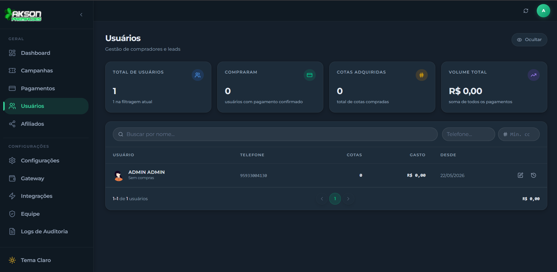Open the user avatar menu labeled A
This screenshot has width=557, height=272.
(544, 11)
